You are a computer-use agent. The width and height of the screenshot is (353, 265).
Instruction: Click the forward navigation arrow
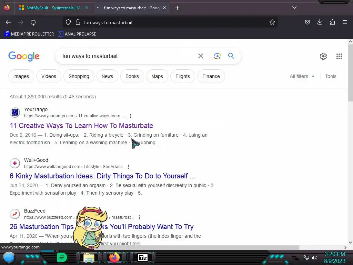21,22
